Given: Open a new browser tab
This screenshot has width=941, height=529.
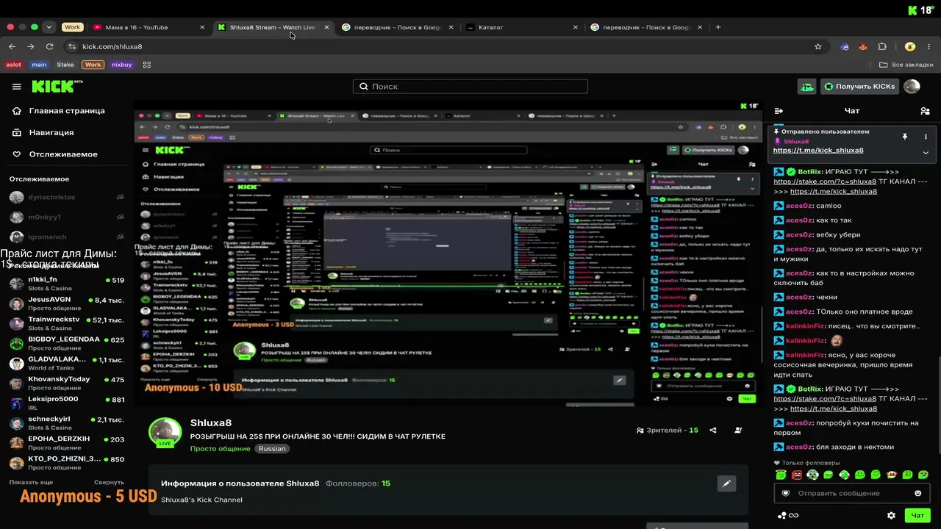Looking at the screenshot, I should [718, 27].
